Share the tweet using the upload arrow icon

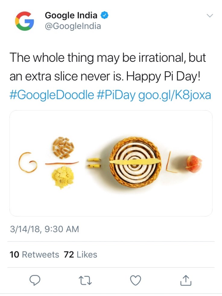[186, 281]
